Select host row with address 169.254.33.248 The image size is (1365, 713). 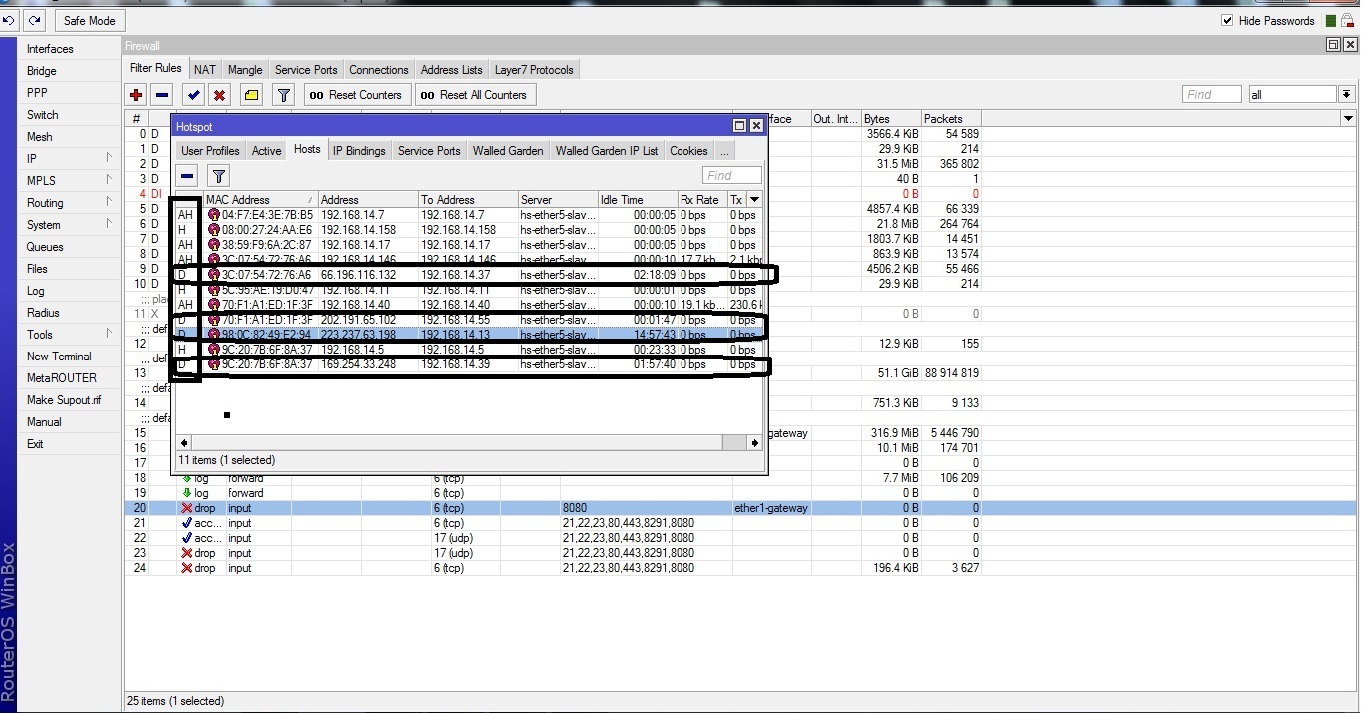[x=469, y=364]
